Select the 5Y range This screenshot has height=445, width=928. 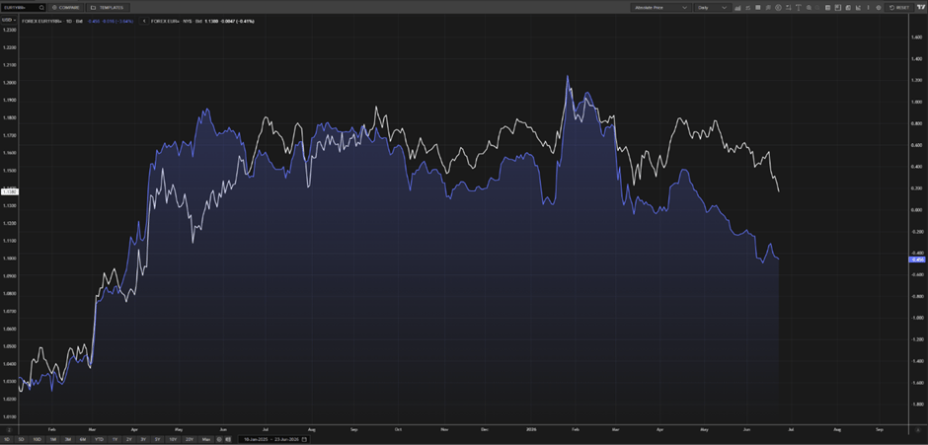pos(157,440)
